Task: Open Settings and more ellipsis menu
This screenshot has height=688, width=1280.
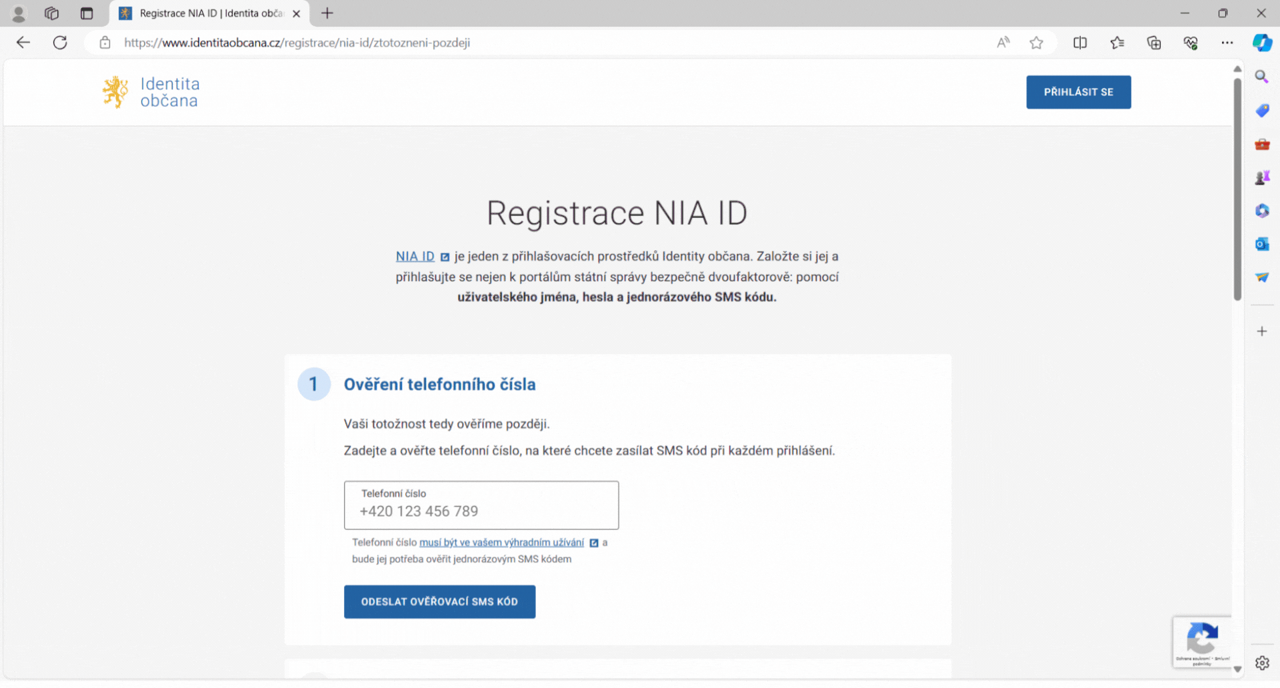Action: (x=1227, y=43)
